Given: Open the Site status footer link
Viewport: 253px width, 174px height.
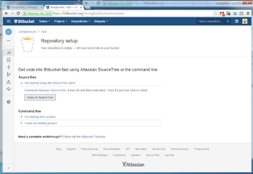Looking at the screenshot, I should 141,149.
